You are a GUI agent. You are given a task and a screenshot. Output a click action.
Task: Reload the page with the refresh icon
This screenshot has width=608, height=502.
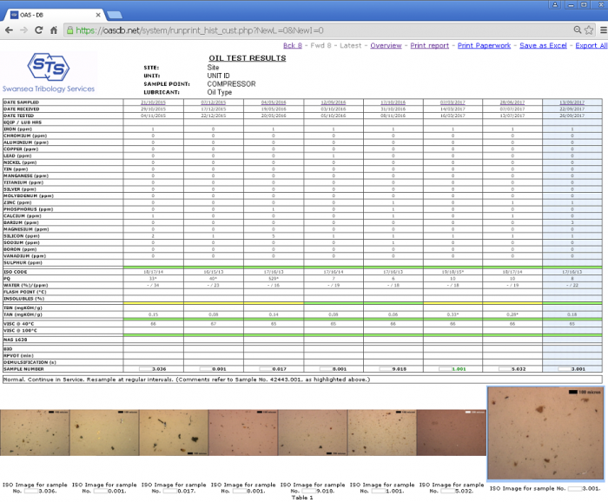point(39,30)
